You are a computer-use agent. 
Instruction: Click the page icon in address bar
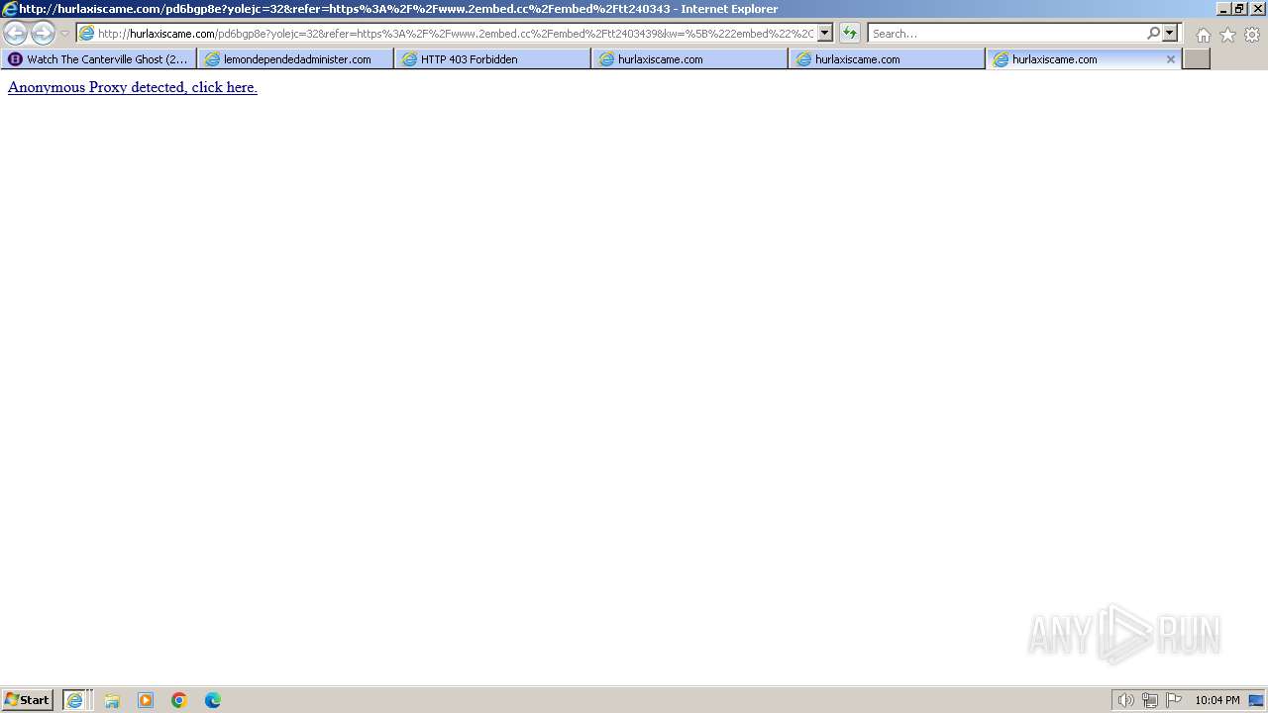click(86, 33)
